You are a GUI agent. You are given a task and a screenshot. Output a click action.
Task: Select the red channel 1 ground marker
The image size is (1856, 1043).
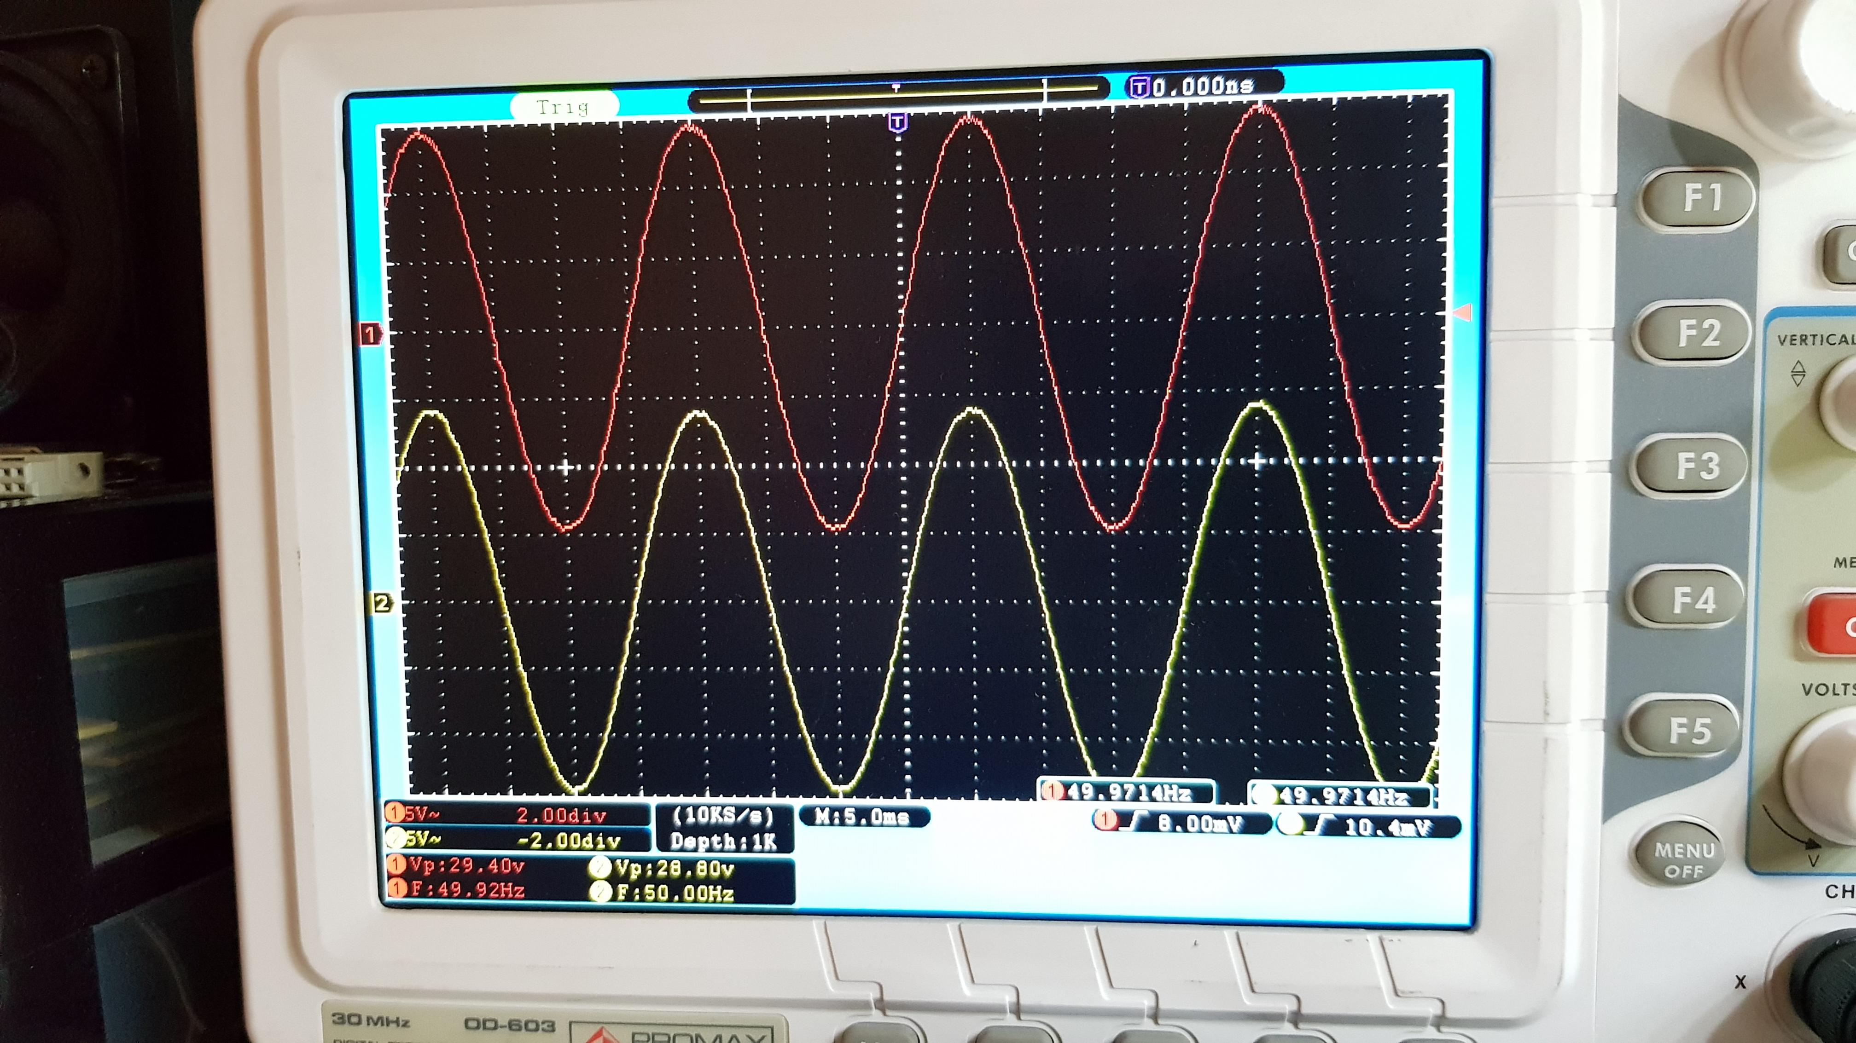[370, 334]
